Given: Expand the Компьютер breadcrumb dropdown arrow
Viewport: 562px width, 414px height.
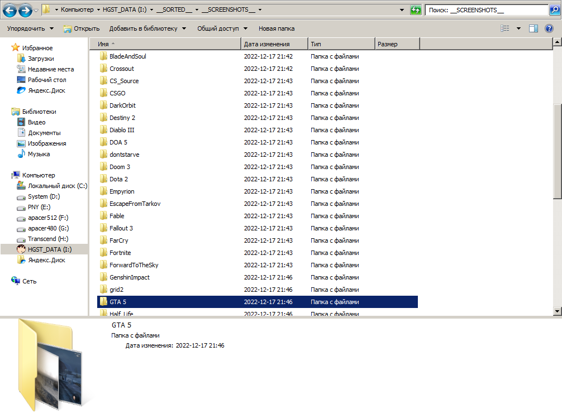Looking at the screenshot, I should coord(98,9).
